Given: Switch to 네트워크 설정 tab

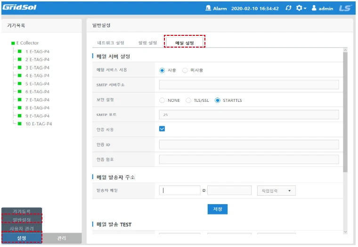Looking at the screenshot, I should (x=111, y=43).
